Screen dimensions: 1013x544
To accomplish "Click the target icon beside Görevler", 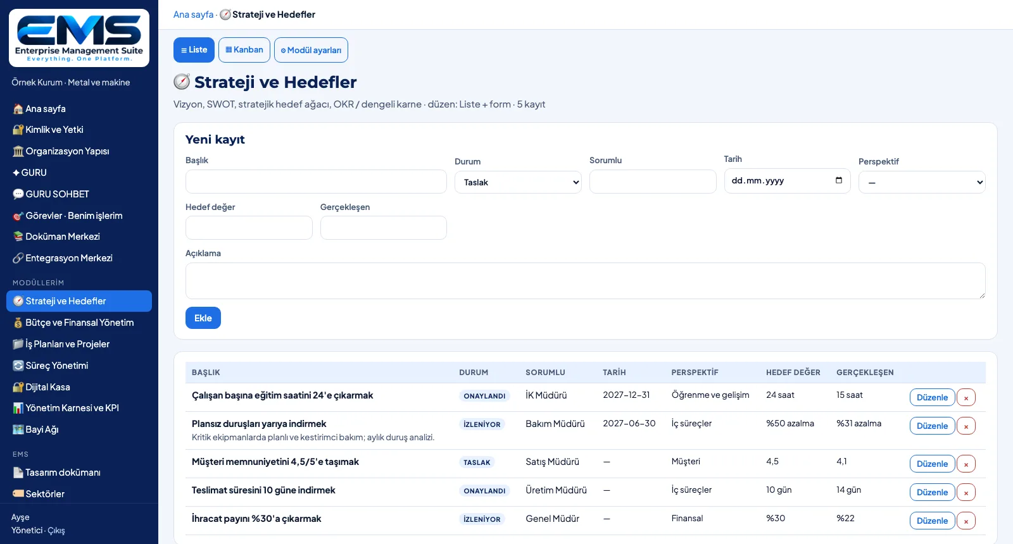I will pyautogui.click(x=18, y=216).
